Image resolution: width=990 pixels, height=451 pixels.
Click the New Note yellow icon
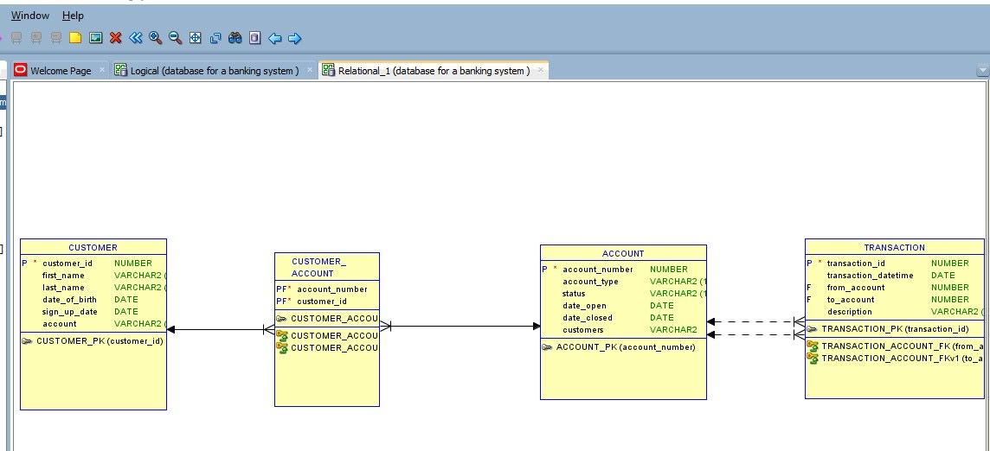coord(75,38)
